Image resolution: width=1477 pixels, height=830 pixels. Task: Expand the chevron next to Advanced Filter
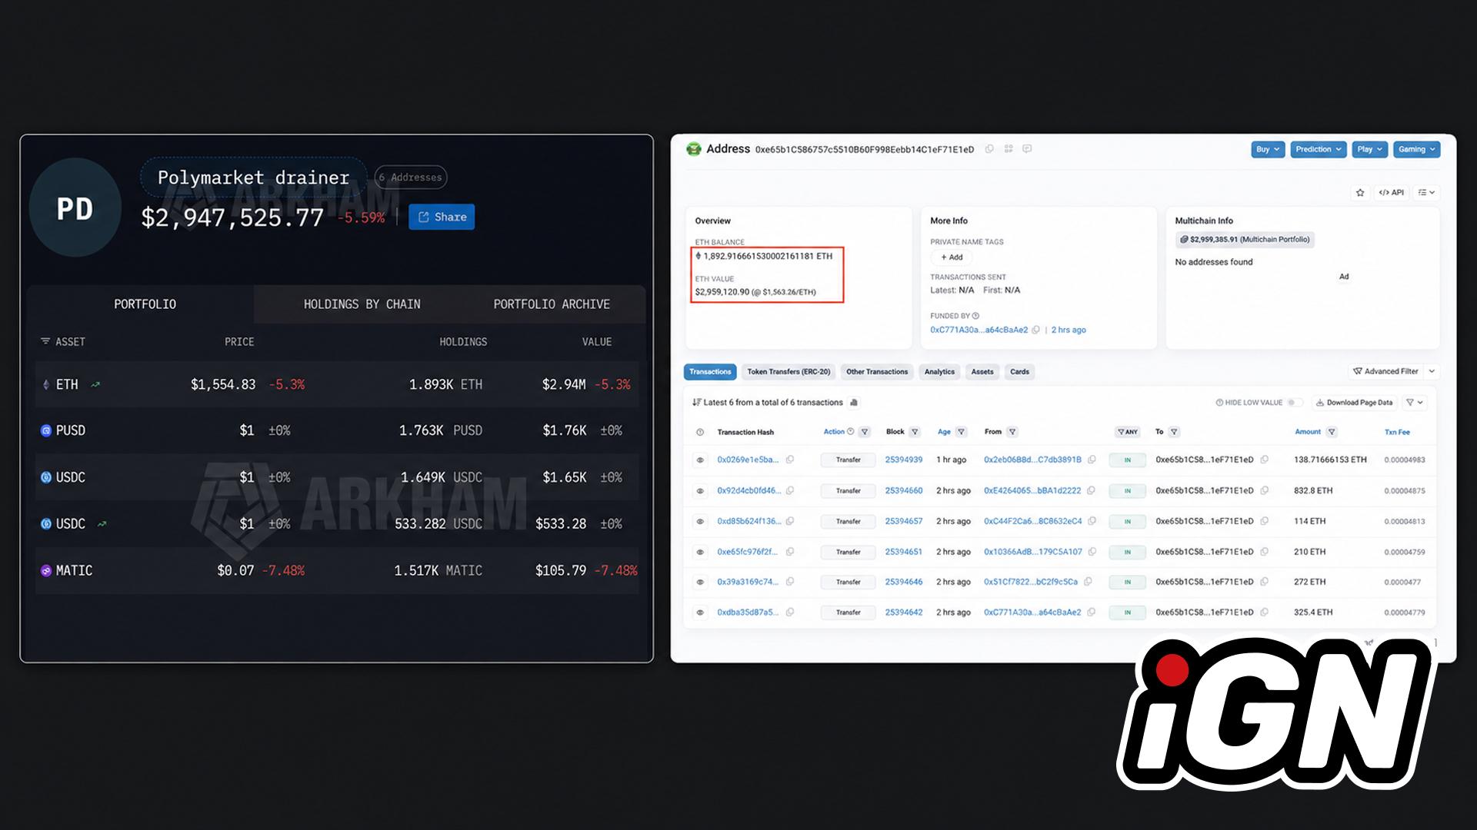(x=1432, y=372)
